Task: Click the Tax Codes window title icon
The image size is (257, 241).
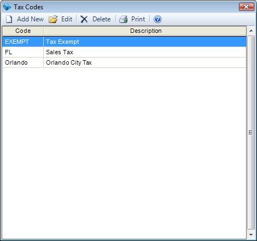Action: click(x=7, y=7)
